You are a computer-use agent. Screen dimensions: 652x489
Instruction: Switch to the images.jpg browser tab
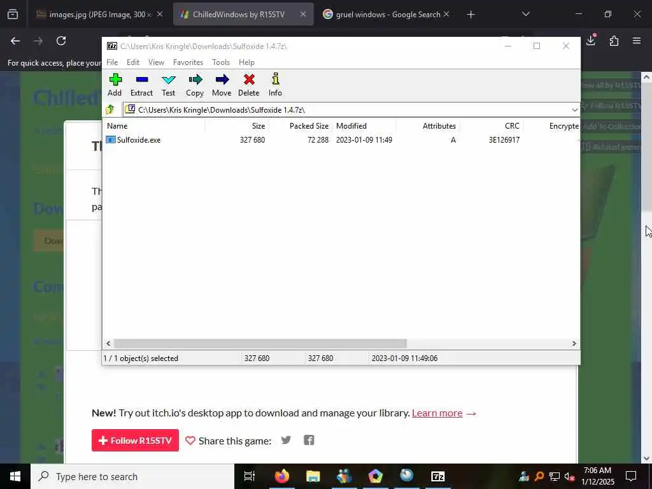99,15
